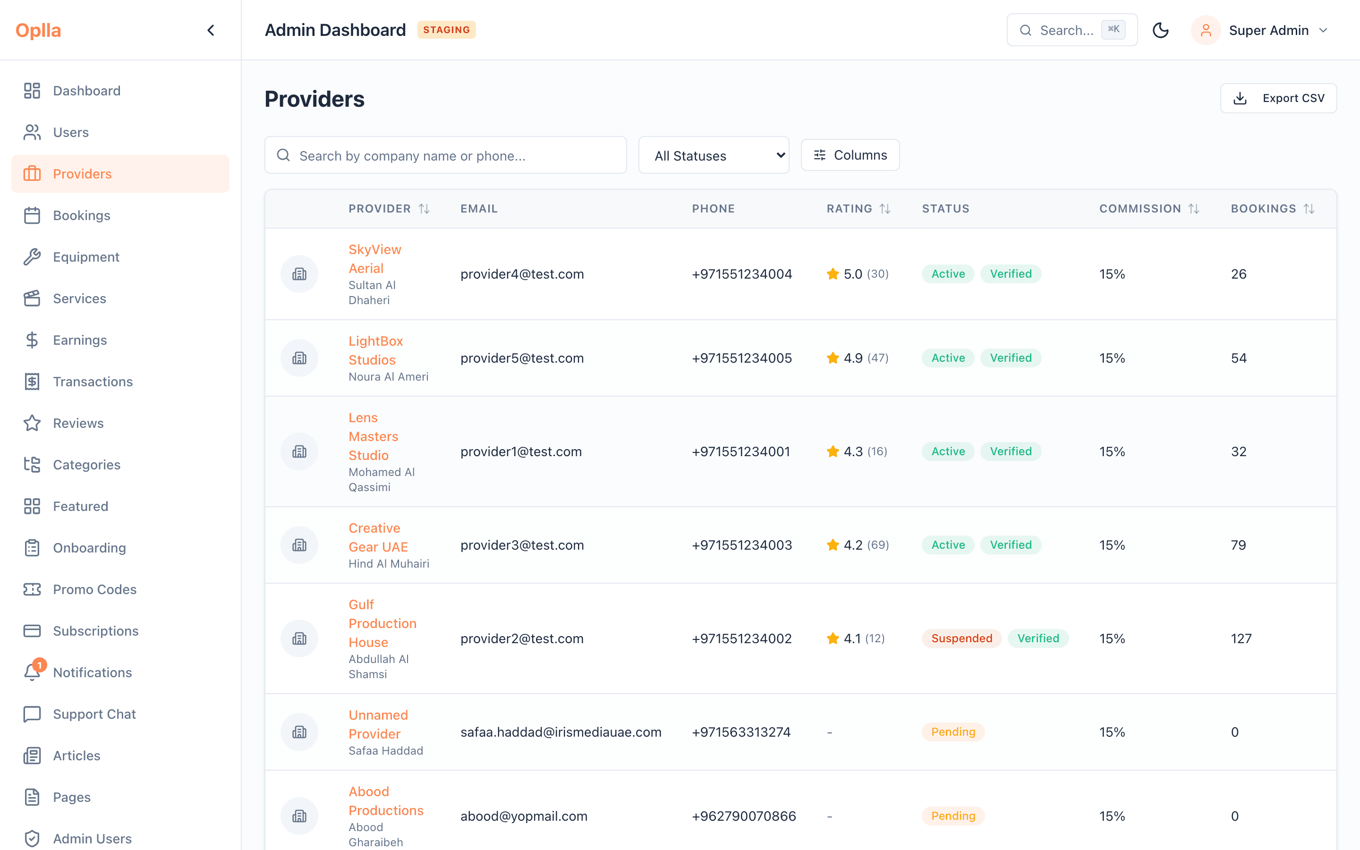Screen dimensions: 1360x850
Task: Click the Notifications bell icon
Action: (x=32, y=672)
